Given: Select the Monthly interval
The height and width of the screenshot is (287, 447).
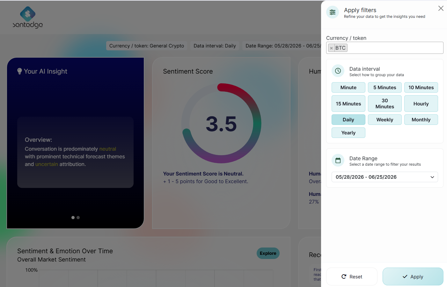Looking at the screenshot, I should (421, 120).
